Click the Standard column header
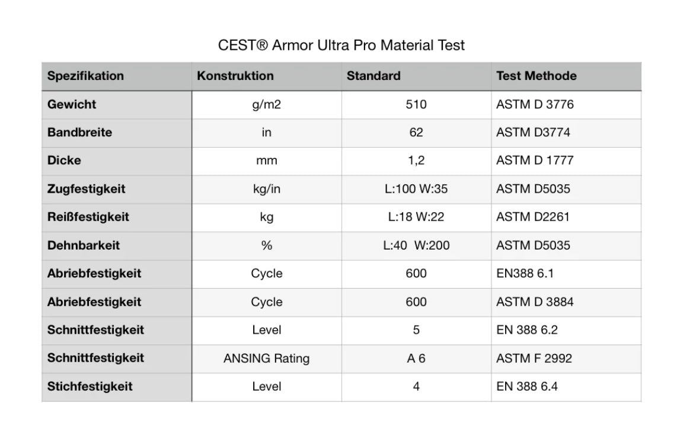693x425 pixels. click(373, 76)
